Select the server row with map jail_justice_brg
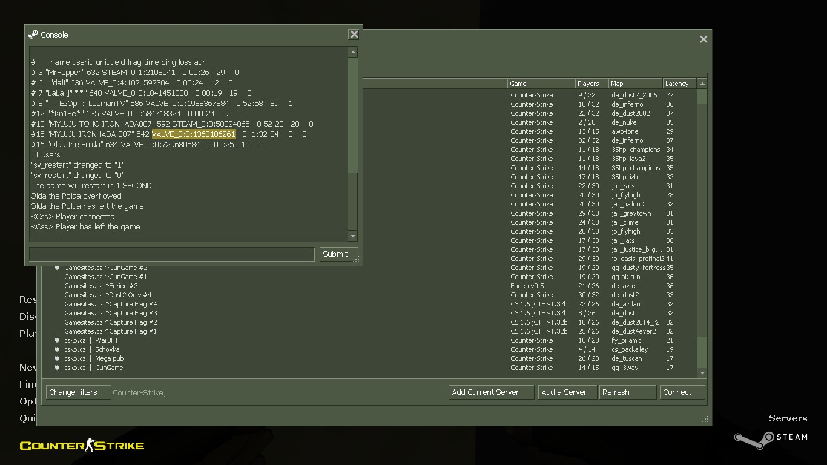 click(530, 249)
